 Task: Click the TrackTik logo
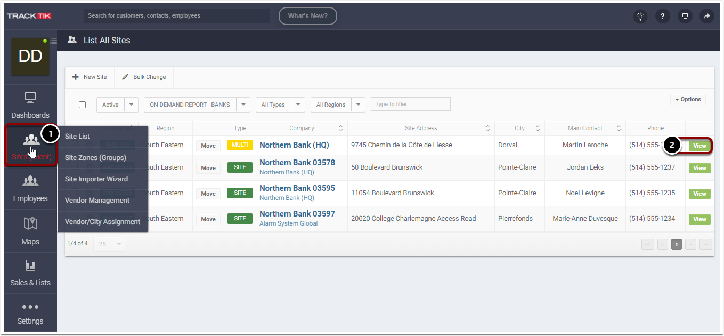(29, 16)
